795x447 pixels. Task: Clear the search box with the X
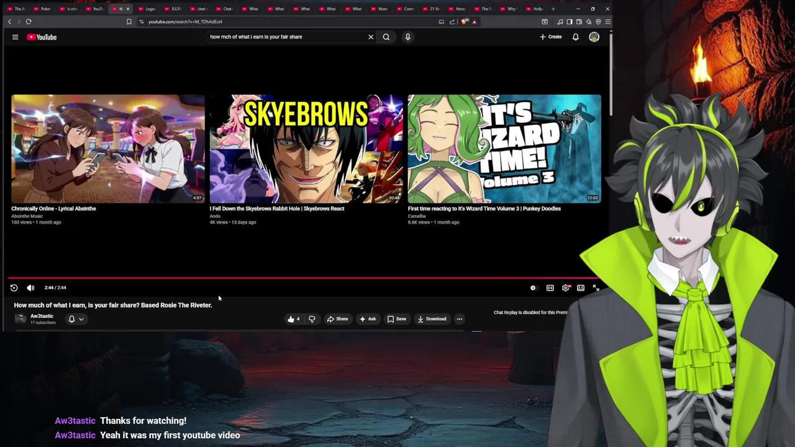(x=371, y=37)
